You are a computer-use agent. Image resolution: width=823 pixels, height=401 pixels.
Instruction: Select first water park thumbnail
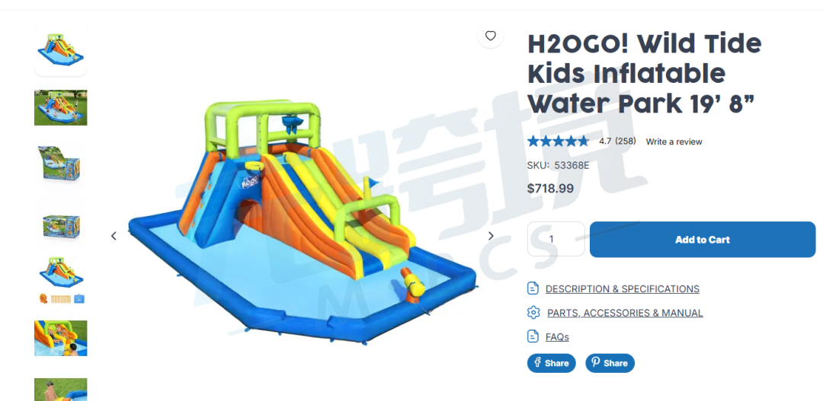click(61, 50)
